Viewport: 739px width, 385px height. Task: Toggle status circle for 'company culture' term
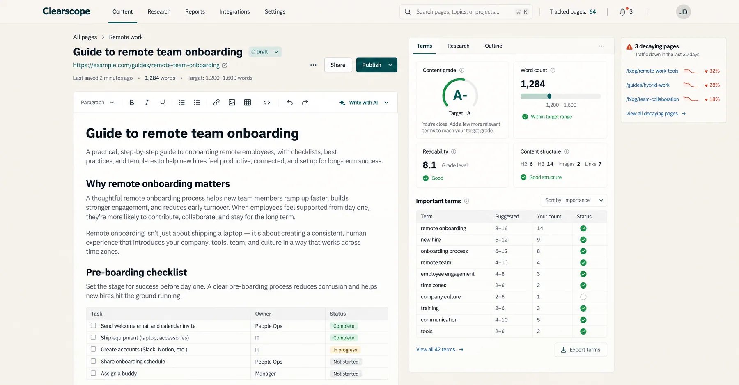coord(583,297)
